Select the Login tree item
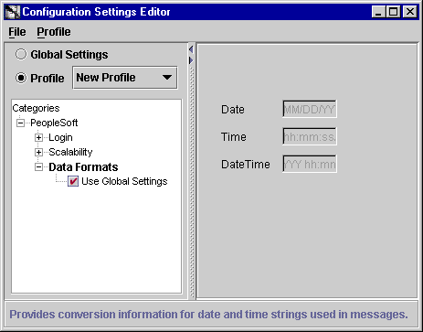This screenshot has width=423, height=332. 60,137
